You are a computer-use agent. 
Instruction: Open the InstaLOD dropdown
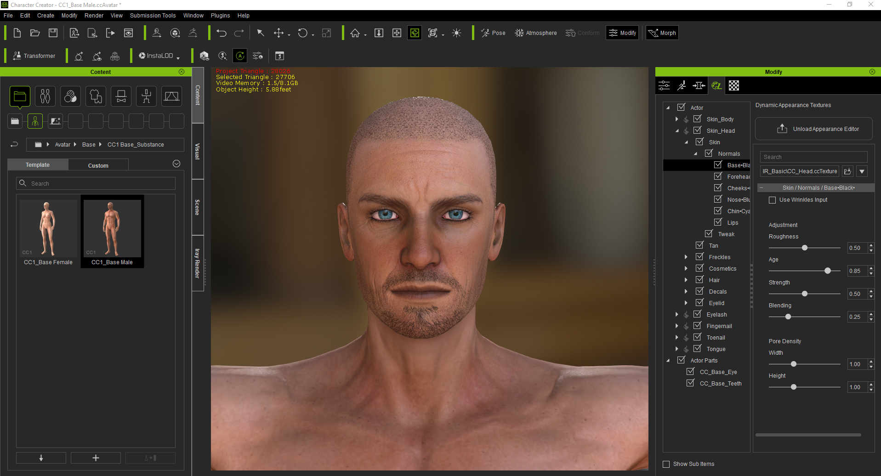[159, 56]
